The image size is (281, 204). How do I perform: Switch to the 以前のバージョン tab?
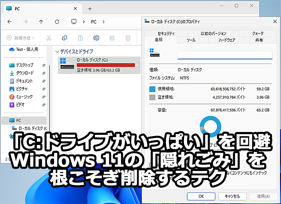tap(213, 33)
